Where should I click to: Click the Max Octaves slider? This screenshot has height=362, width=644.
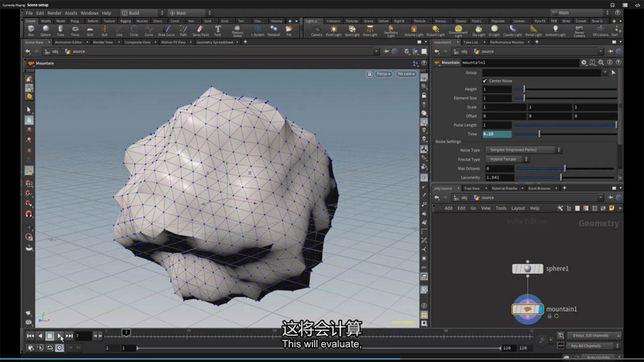point(565,168)
